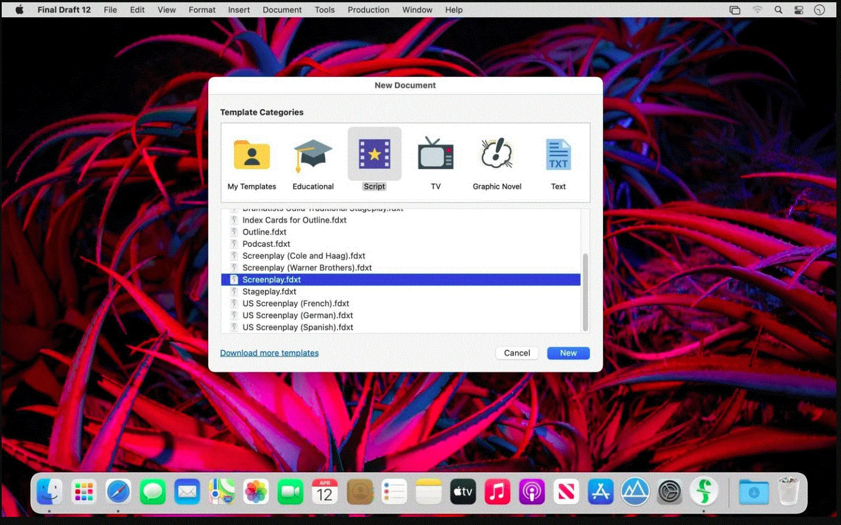Select the 'Outline.fdxt' template
The height and width of the screenshot is (525, 841).
(x=401, y=232)
